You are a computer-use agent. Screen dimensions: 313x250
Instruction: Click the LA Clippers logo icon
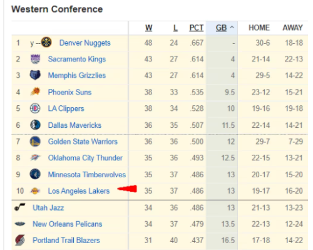click(35, 108)
